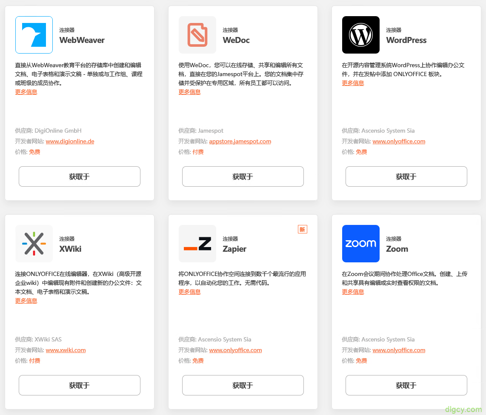Click 价格: 免费 on WordPress card
Image resolution: width=486 pixels, height=415 pixels.
354,152
